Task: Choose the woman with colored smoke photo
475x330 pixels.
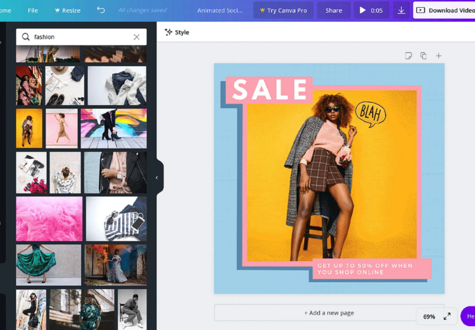Action: tap(115, 265)
